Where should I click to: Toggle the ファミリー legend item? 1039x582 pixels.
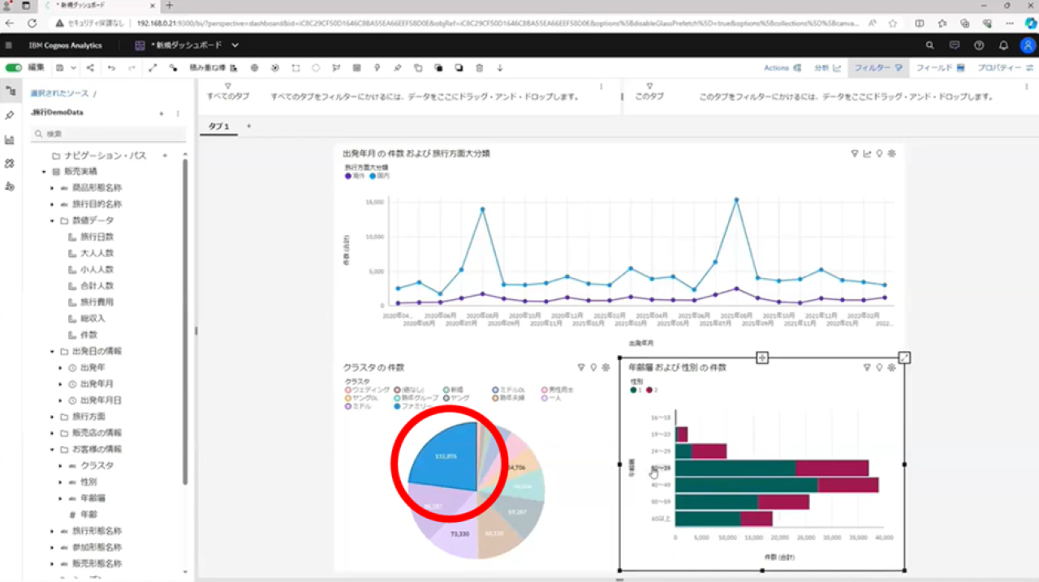[x=412, y=406]
